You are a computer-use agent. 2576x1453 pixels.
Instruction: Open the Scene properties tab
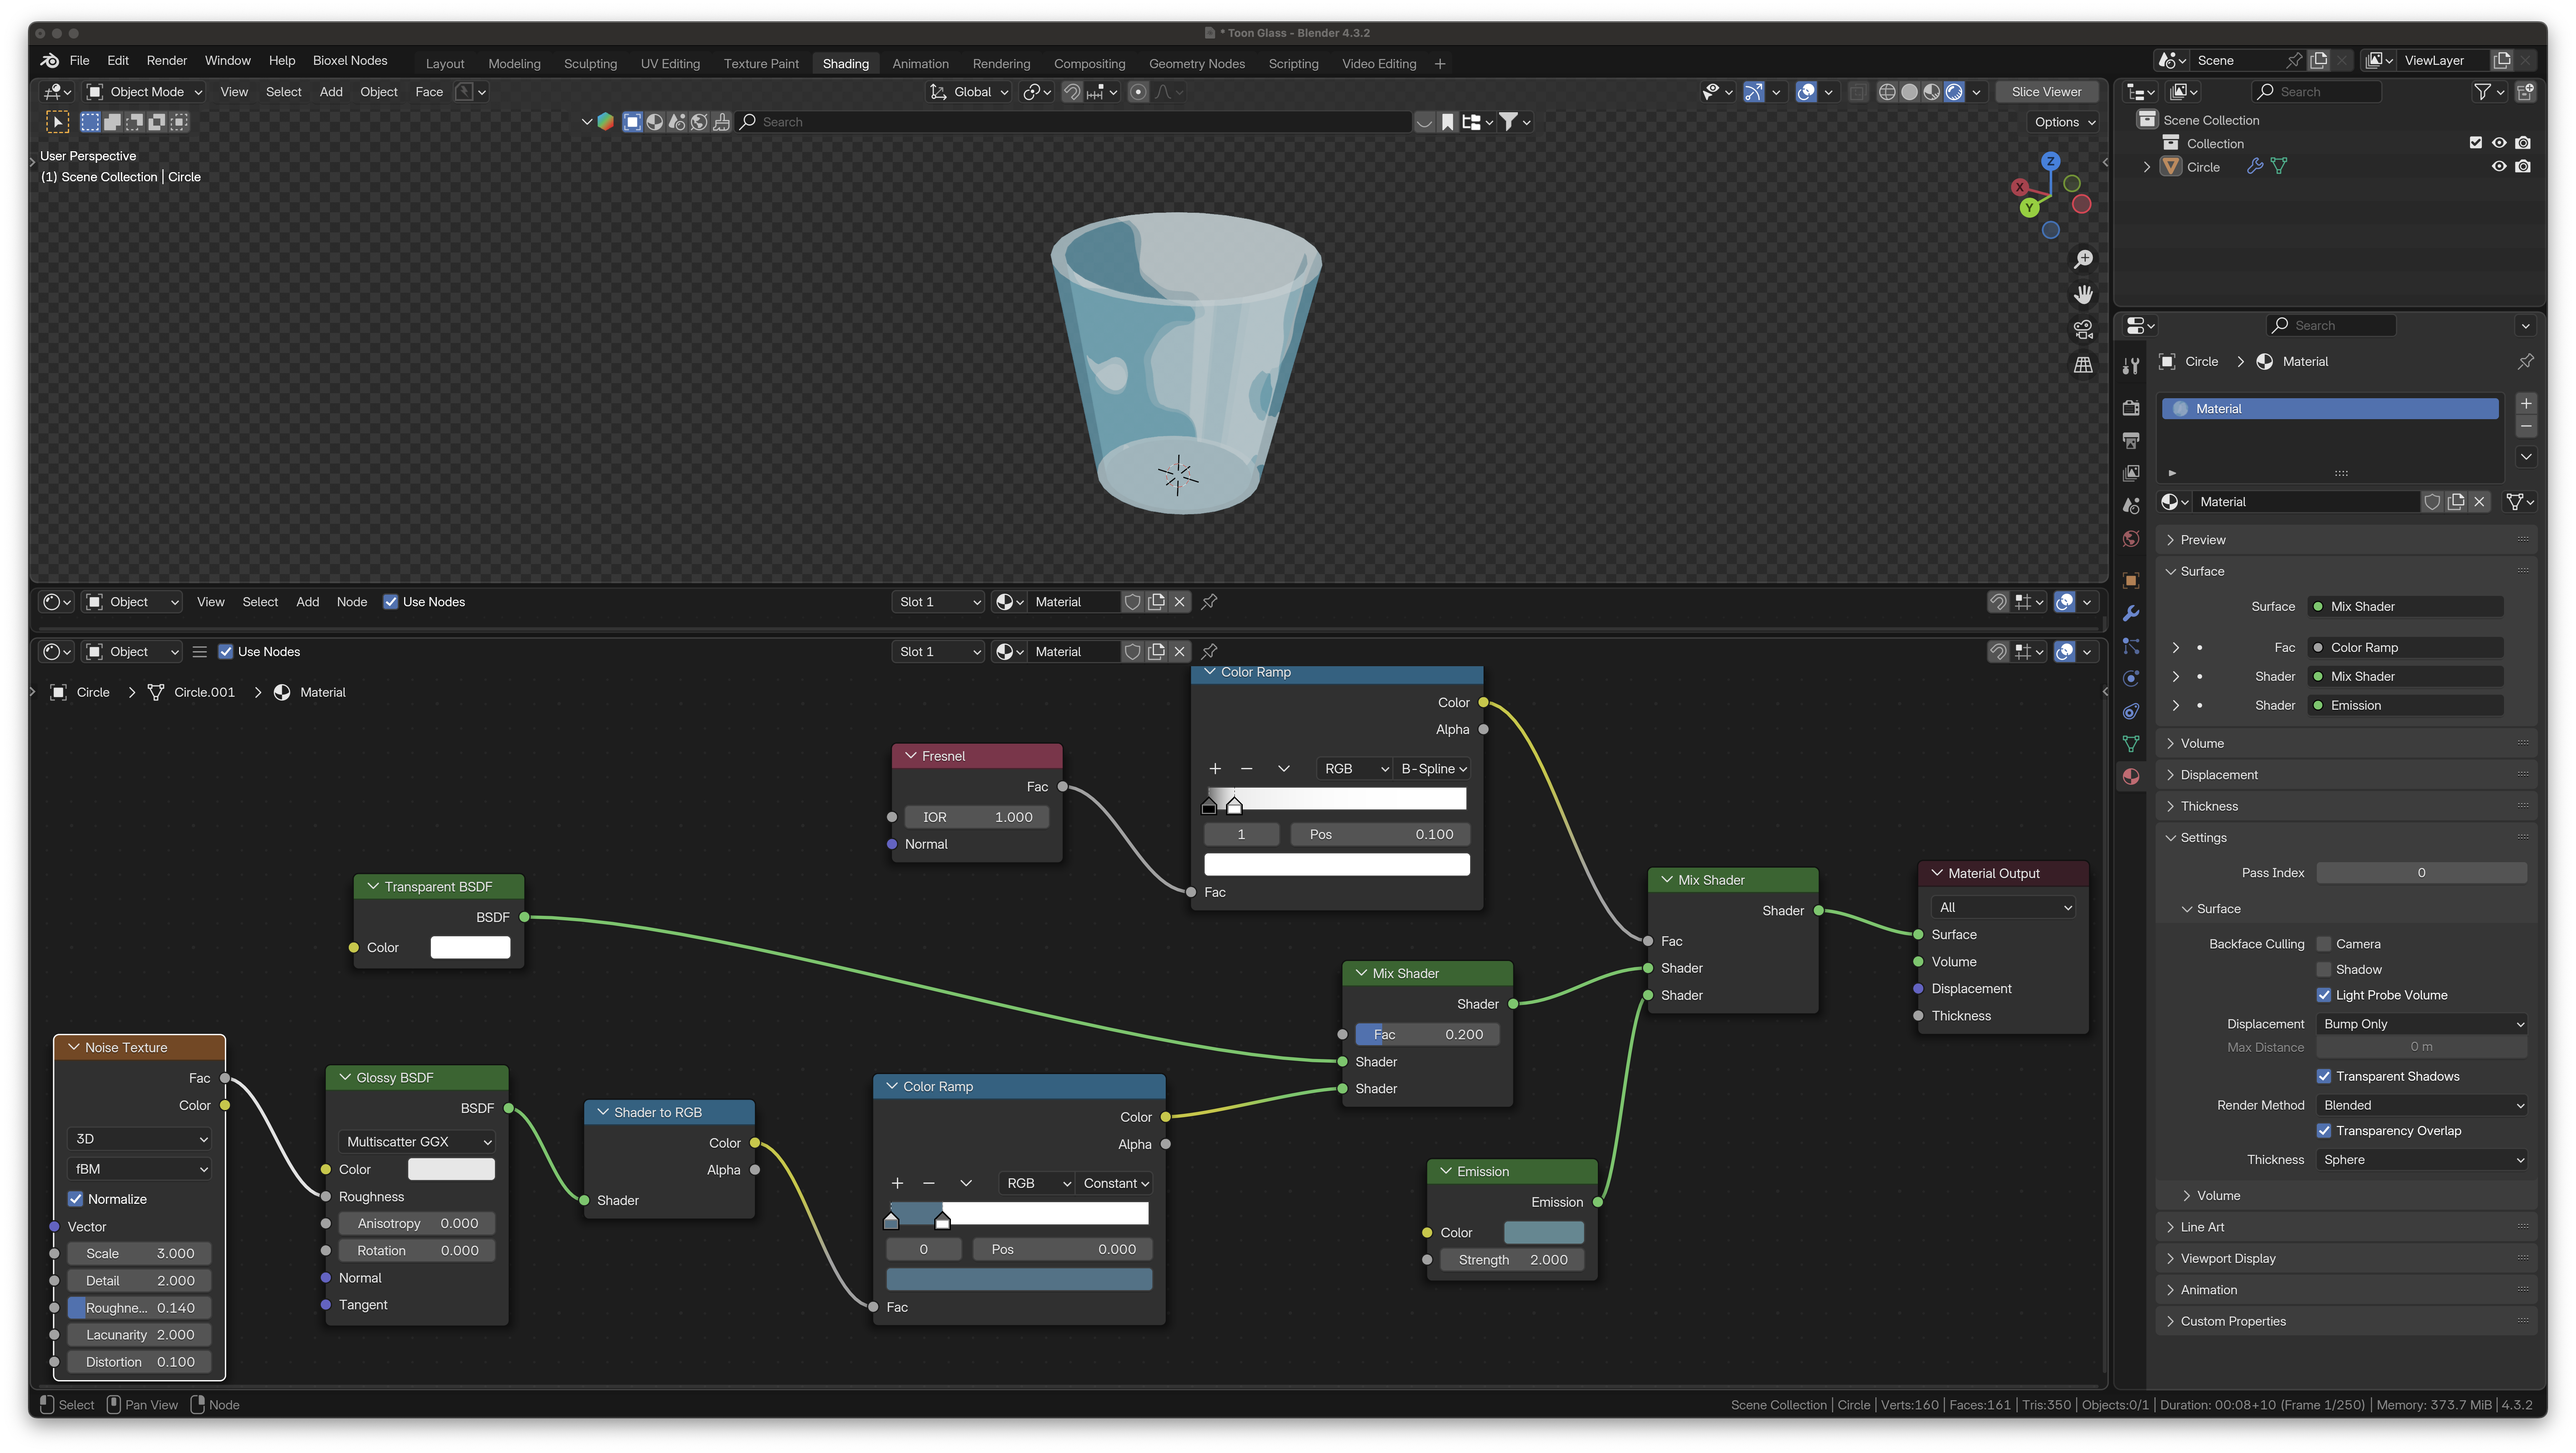pos(2131,506)
